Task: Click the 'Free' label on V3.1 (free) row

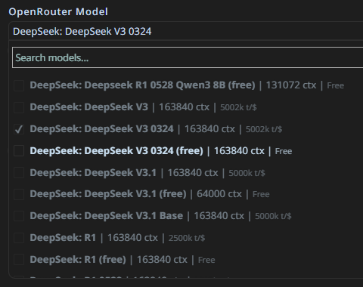Action: tap(261, 194)
